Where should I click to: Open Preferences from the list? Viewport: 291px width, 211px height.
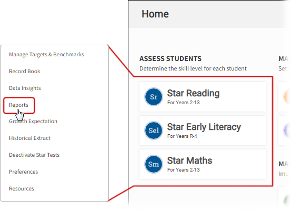[x=23, y=172]
